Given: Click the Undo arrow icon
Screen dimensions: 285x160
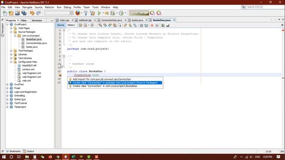Looking at the screenshot, I should pos(32,13).
